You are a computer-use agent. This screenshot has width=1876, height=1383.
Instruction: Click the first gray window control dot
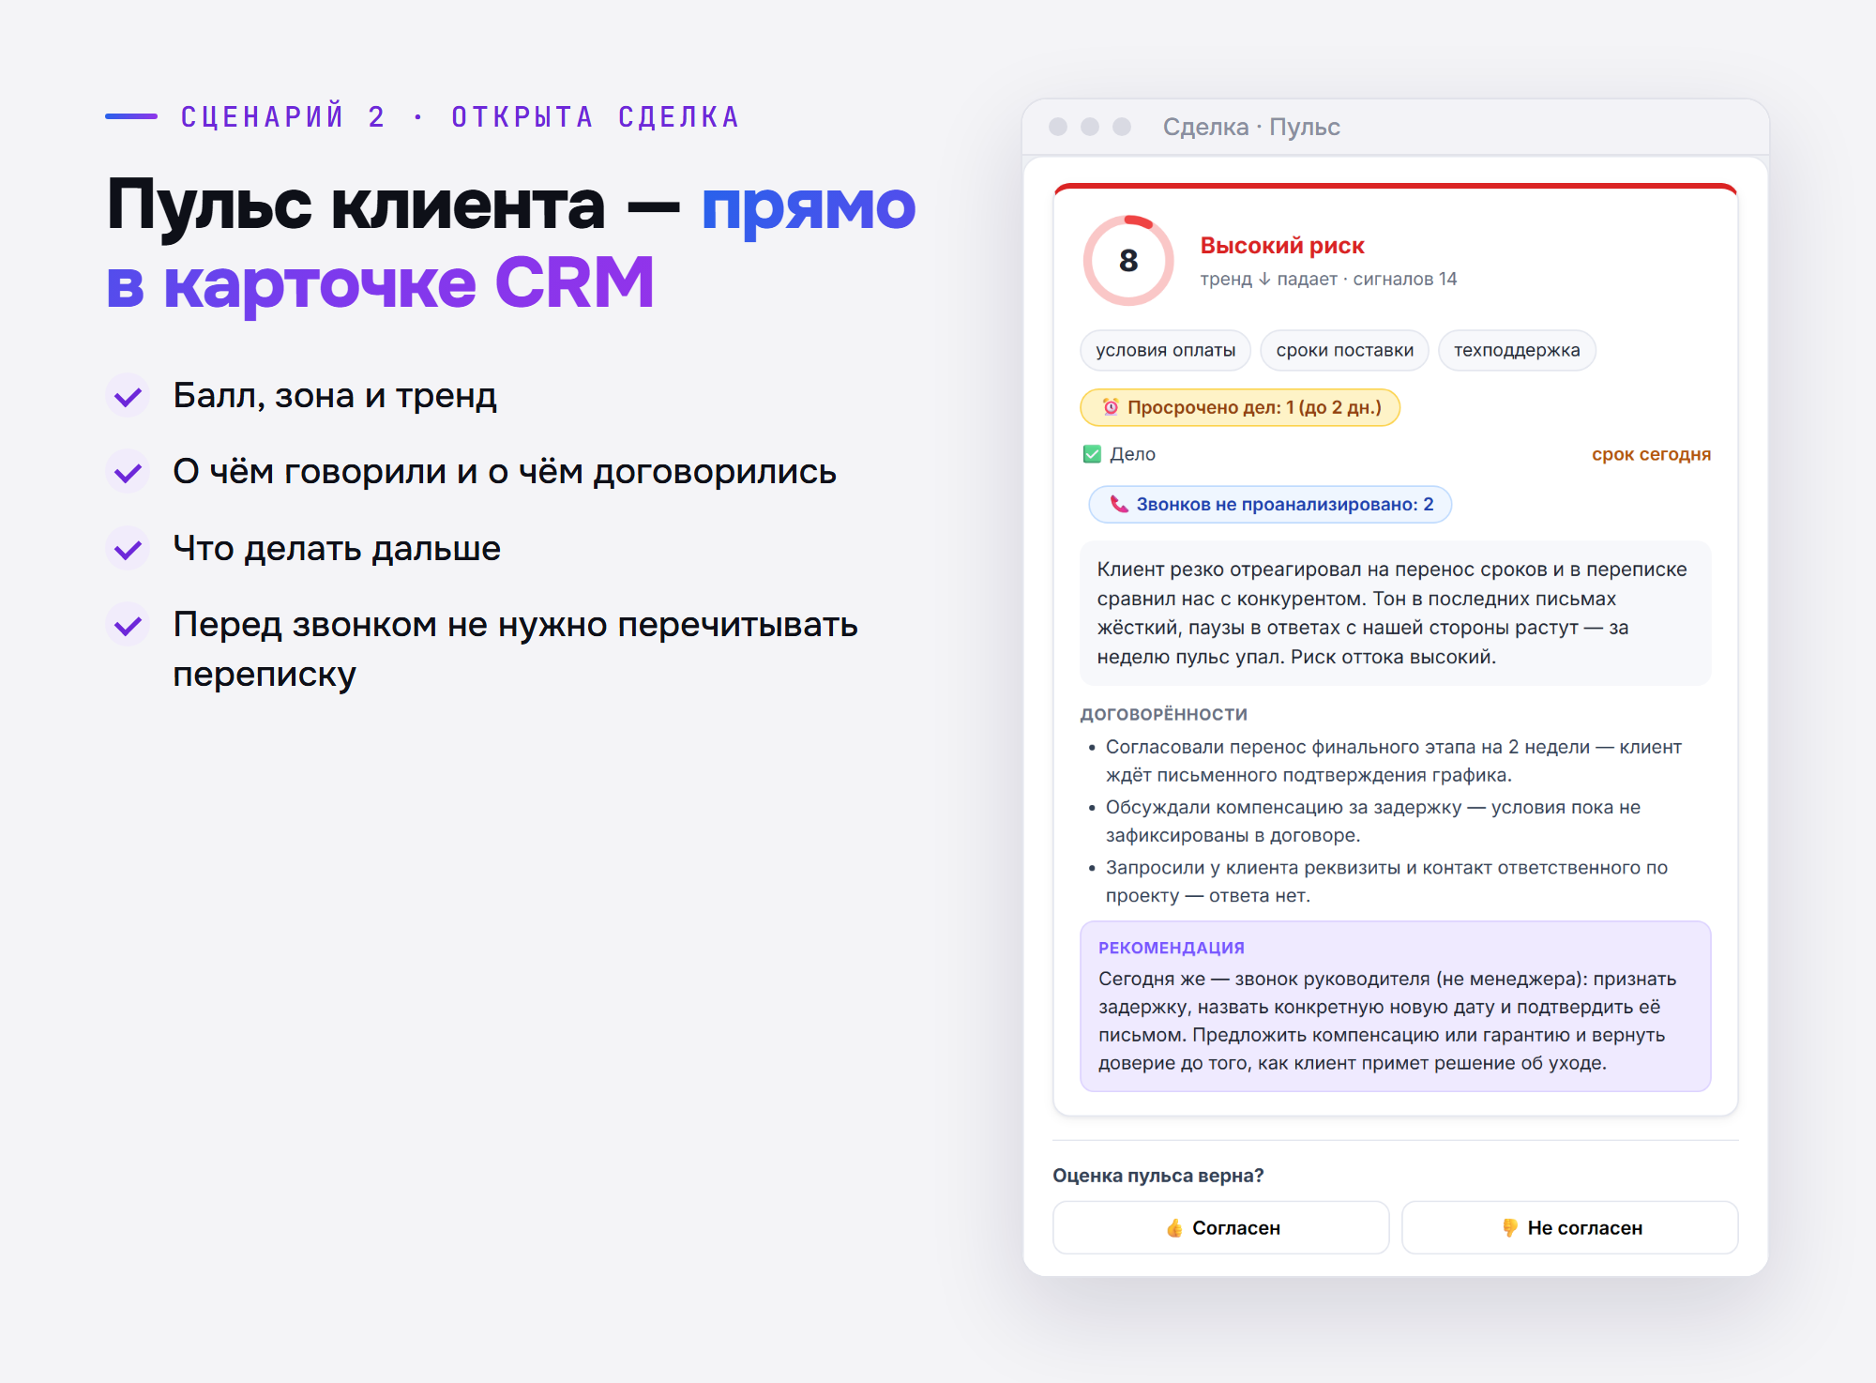(1058, 127)
